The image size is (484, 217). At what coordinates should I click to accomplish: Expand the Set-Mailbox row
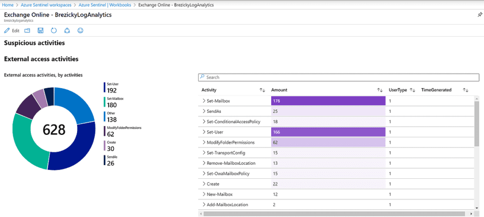coord(204,101)
